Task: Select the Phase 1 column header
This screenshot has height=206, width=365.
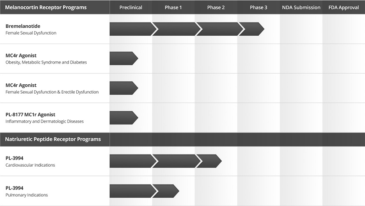Action: pyautogui.click(x=173, y=7)
